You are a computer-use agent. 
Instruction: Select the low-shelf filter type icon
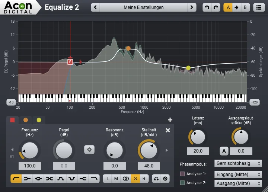(x=27, y=179)
